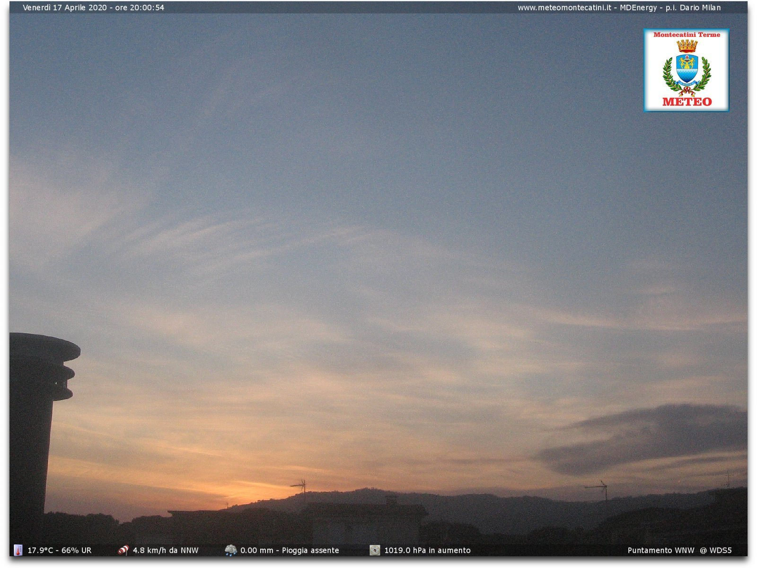Click the '@ WDS5' label
Viewport: 757px width, 568px height.
point(716,550)
